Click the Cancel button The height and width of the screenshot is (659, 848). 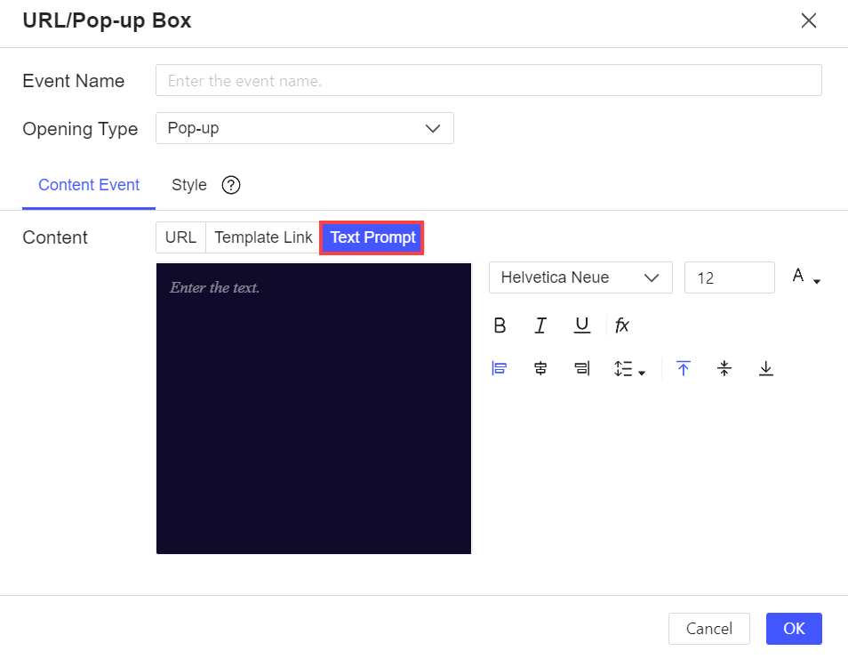(708, 629)
